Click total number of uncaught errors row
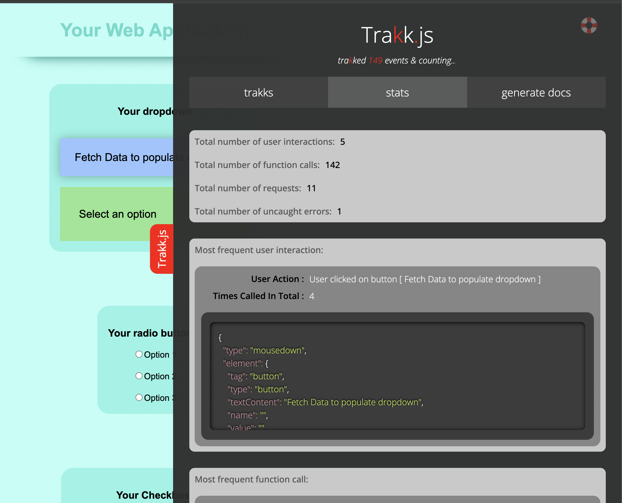The height and width of the screenshot is (503, 622). pos(267,211)
